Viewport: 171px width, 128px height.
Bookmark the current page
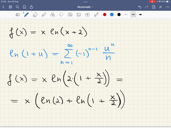pyautogui.click(x=24, y=7)
